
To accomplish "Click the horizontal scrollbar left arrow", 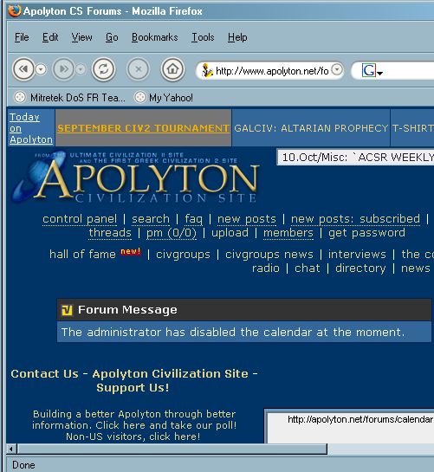I will tap(11, 449).
